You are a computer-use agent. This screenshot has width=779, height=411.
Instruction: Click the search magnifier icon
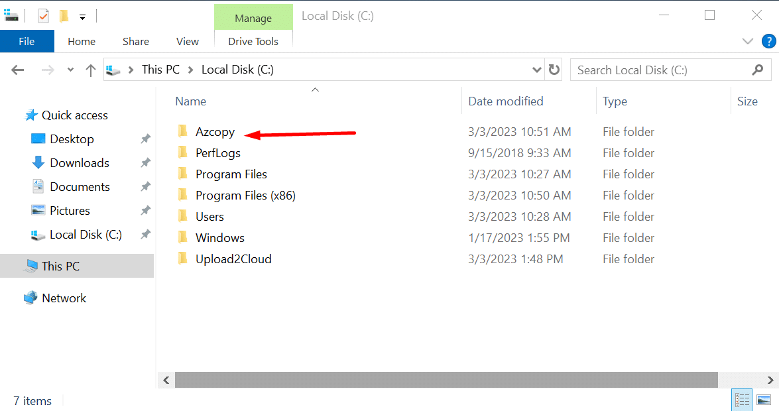[759, 69]
